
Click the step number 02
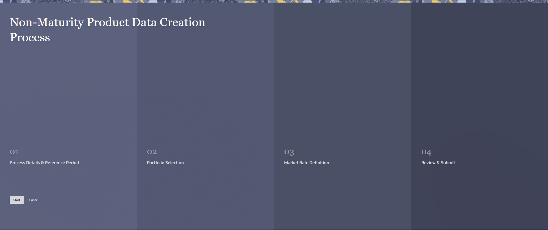(x=152, y=152)
